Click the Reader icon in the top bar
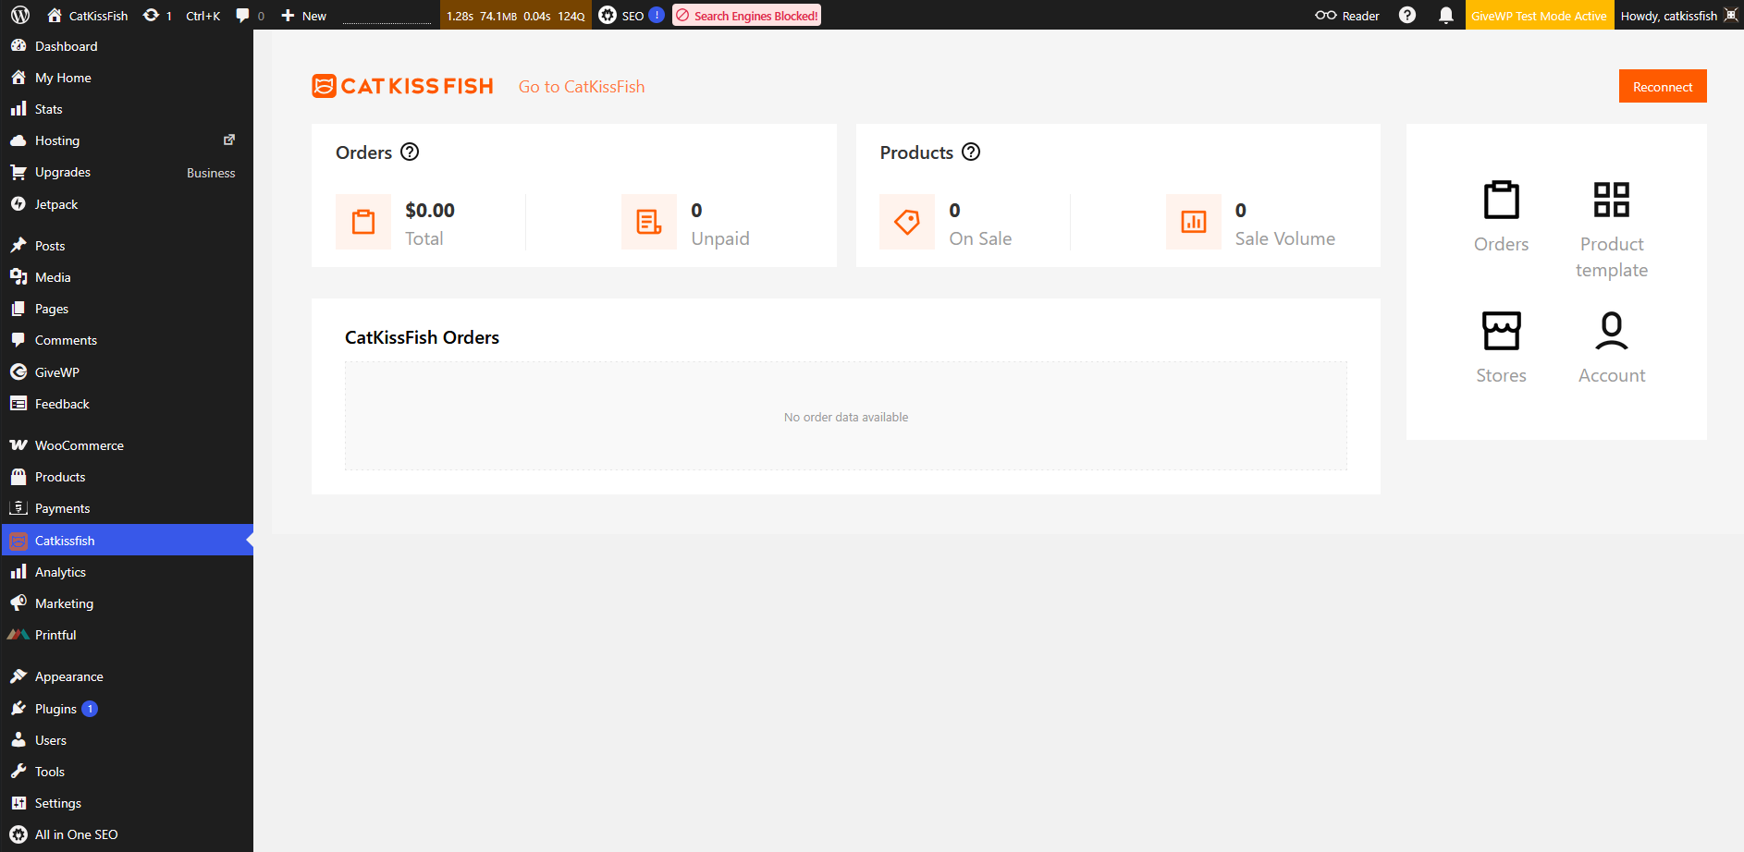1744x852 pixels. click(1326, 15)
